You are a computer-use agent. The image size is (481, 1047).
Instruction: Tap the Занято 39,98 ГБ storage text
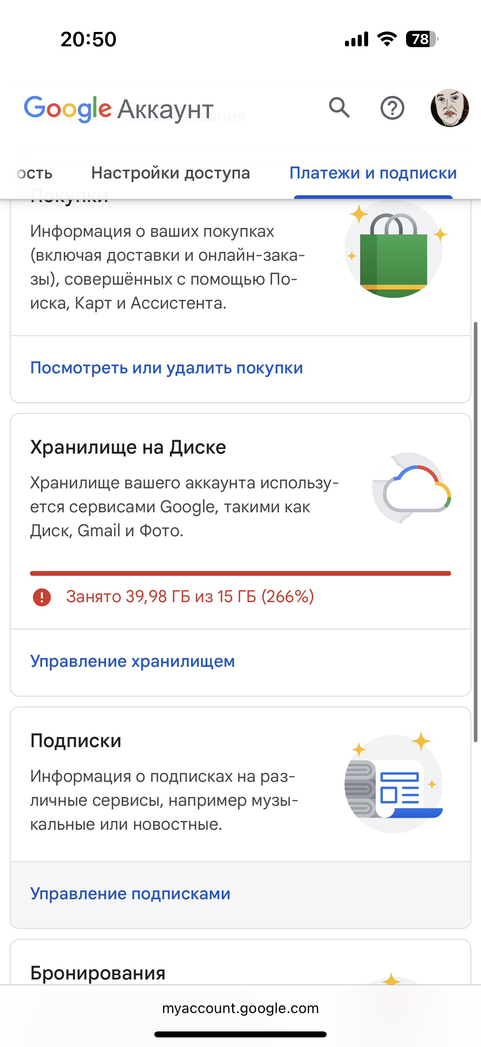(190, 597)
